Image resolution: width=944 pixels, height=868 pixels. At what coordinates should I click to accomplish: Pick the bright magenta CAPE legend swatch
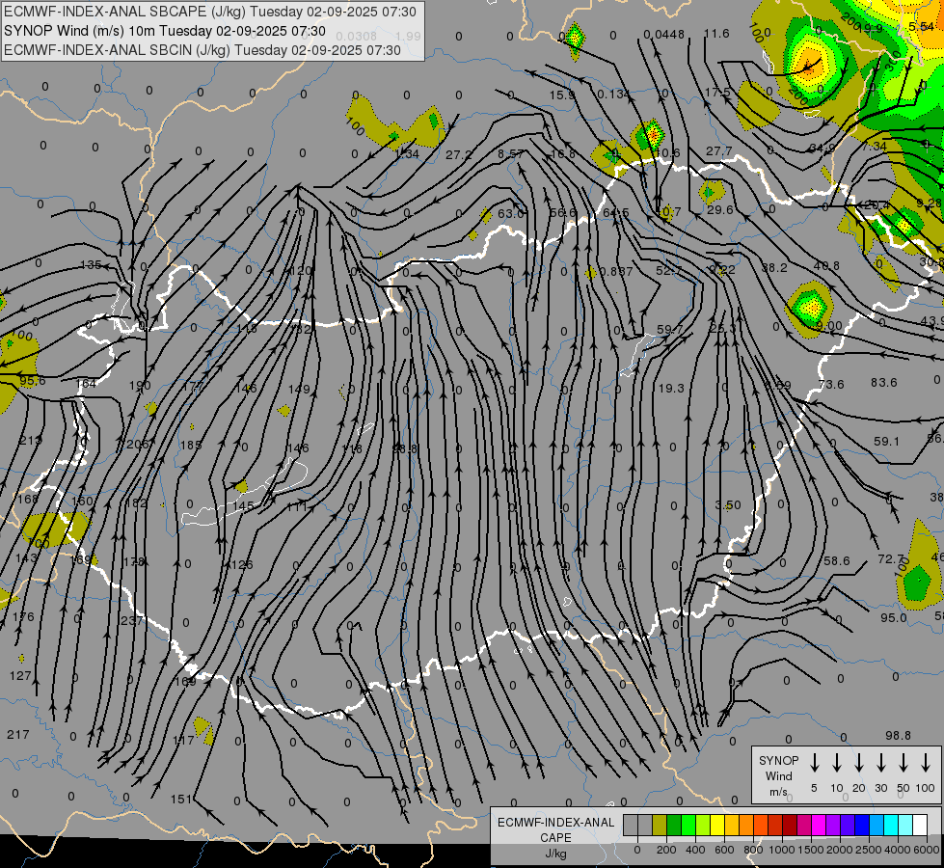[819, 826]
